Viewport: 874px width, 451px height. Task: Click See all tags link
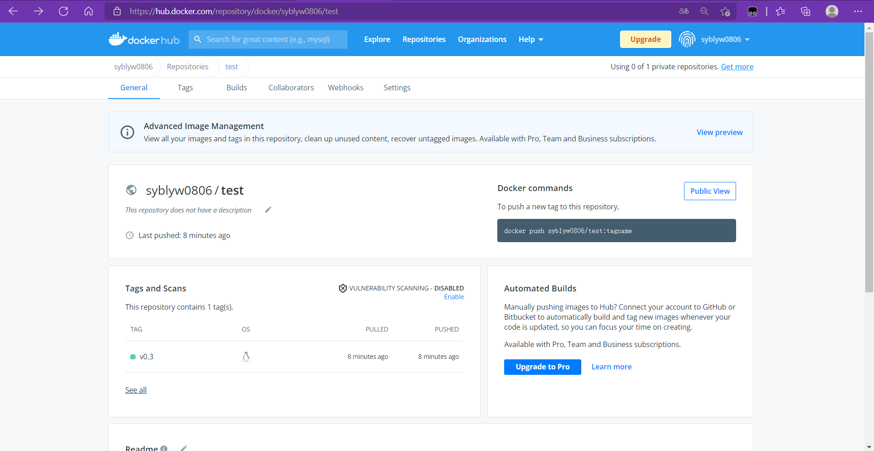136,390
